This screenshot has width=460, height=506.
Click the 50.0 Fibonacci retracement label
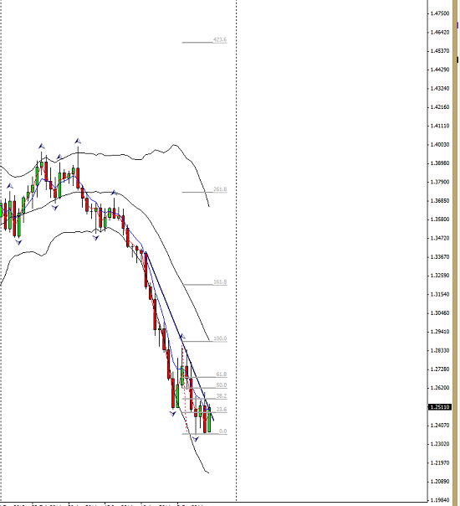click(222, 385)
